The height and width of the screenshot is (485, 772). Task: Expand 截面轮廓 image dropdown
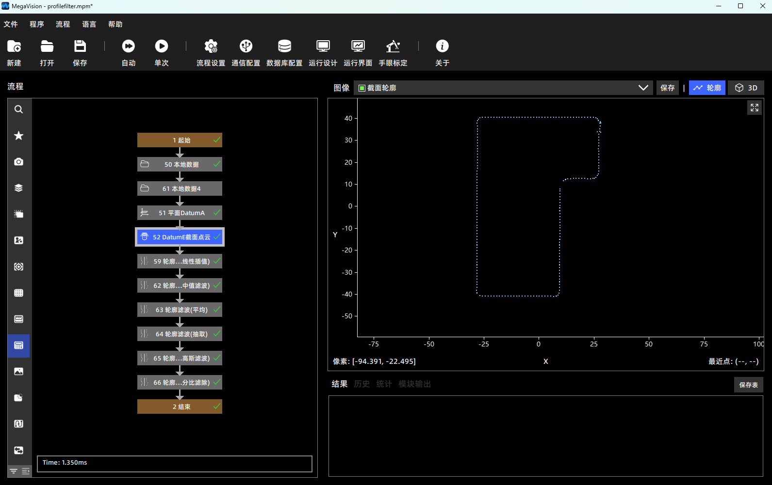coord(503,88)
